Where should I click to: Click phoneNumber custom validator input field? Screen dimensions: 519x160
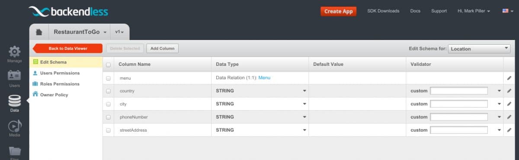pos(459,117)
